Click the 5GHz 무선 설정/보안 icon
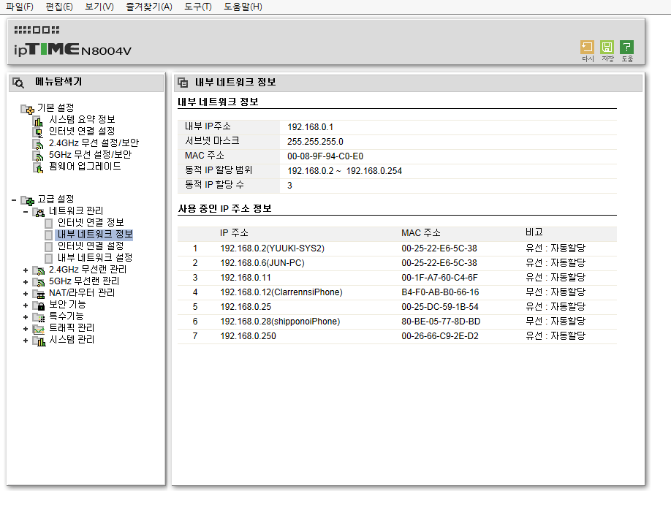The height and width of the screenshot is (513, 671). [x=39, y=156]
